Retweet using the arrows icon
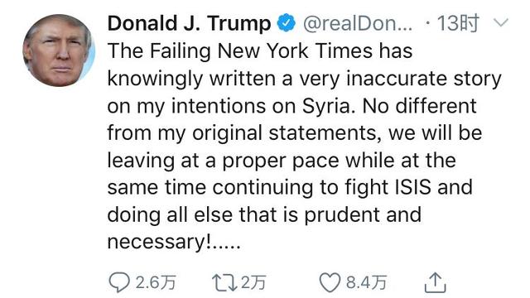This screenshot has width=530, height=298. click(224, 283)
